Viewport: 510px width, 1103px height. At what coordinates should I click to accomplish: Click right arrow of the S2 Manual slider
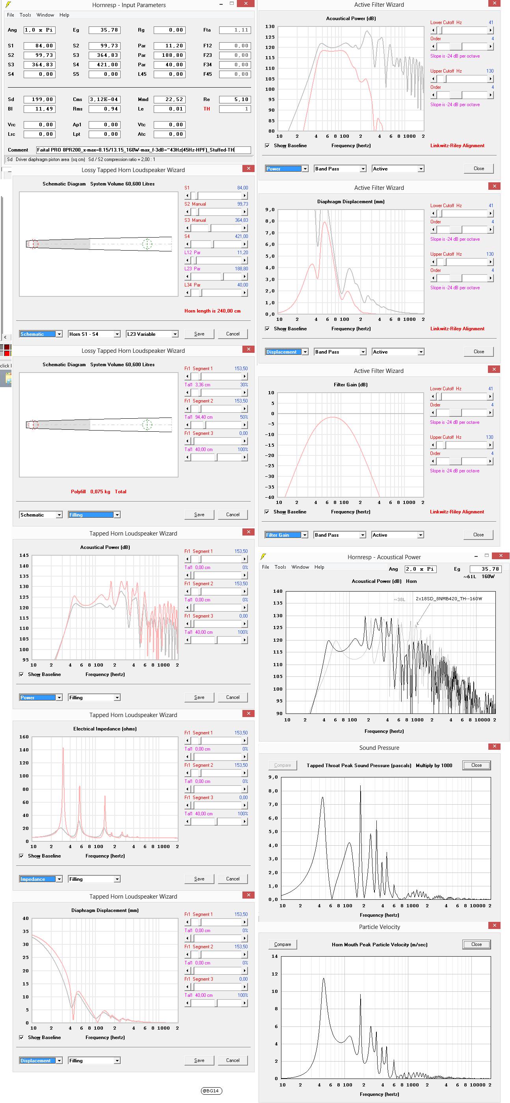(245, 212)
